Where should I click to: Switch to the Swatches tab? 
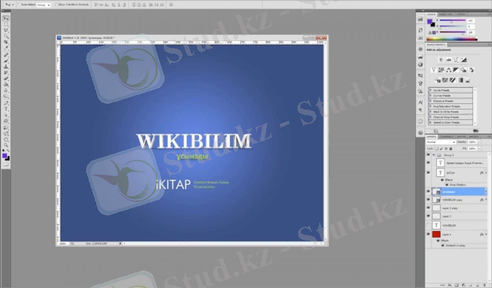click(x=446, y=15)
